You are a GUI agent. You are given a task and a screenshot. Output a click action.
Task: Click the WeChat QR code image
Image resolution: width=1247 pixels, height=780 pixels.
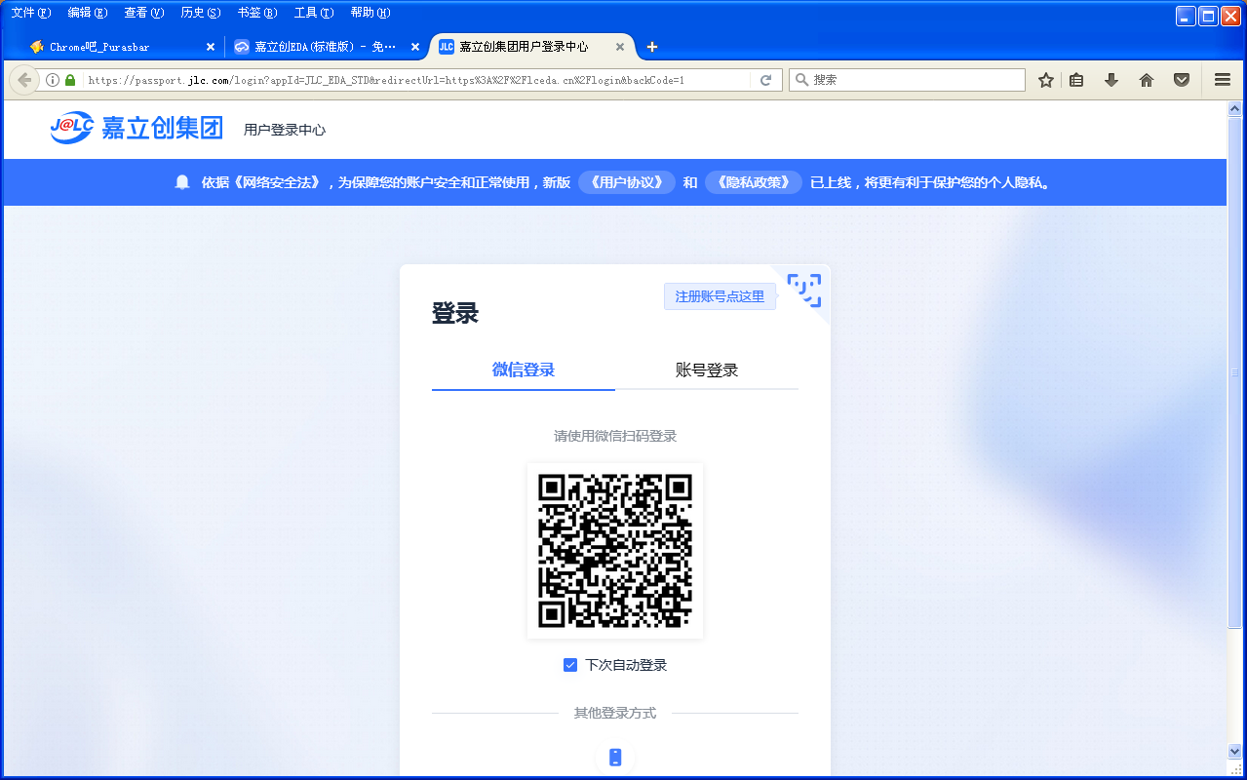point(615,551)
